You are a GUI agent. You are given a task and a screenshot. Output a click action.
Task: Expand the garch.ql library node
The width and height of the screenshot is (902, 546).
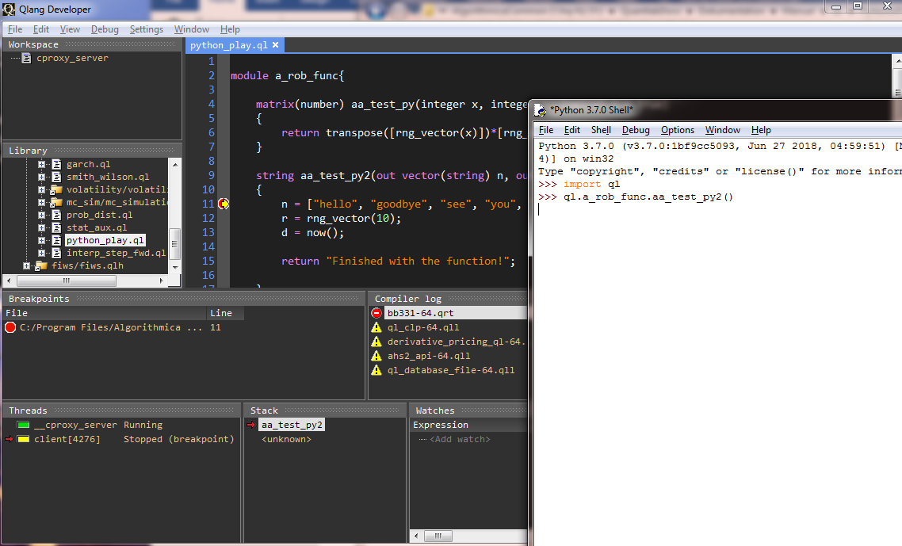(41, 165)
